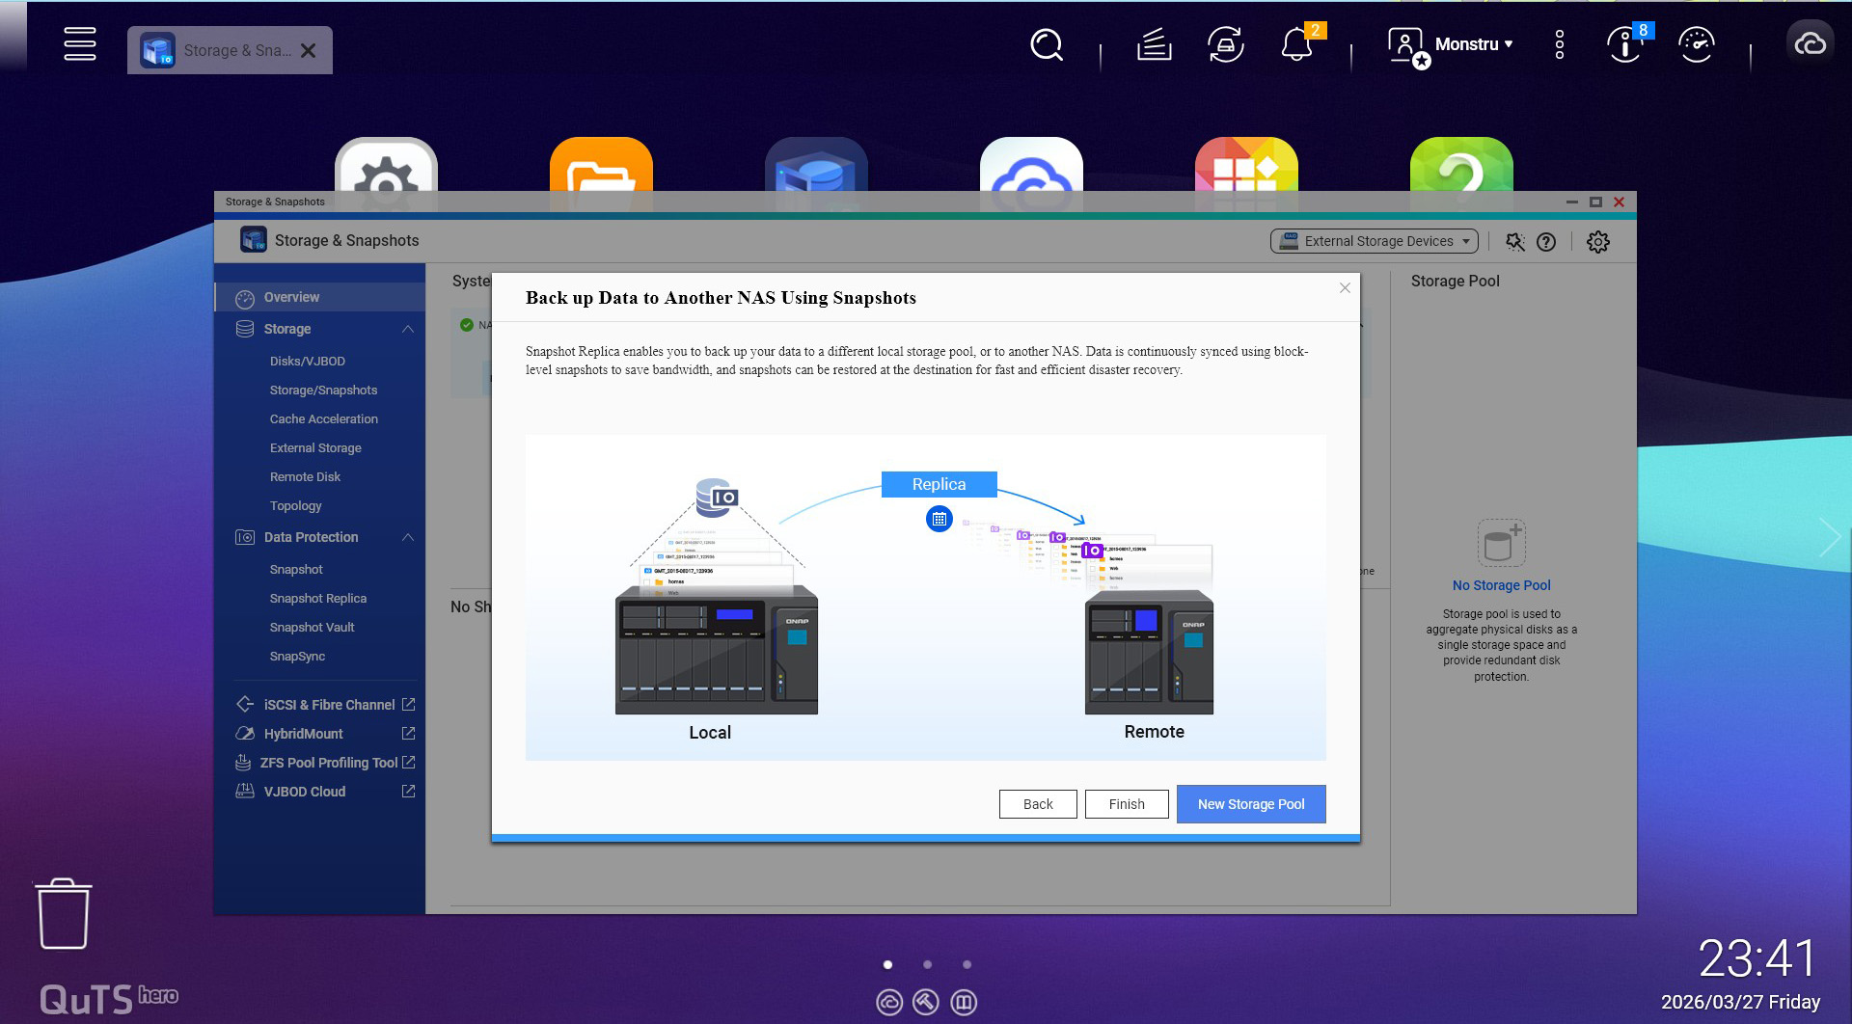Click the myQNAPcloud icon in top right
The height and width of the screenshot is (1024, 1852).
pyautogui.click(x=1810, y=44)
